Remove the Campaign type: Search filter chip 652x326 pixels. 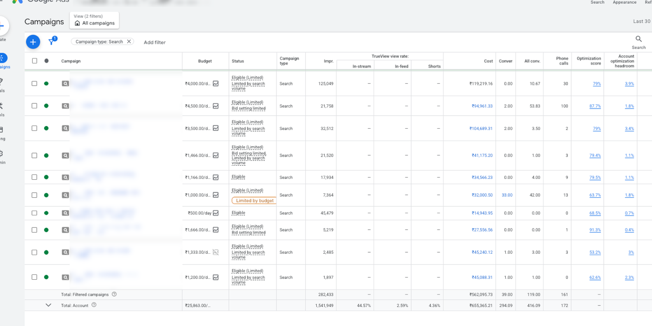[x=129, y=41]
